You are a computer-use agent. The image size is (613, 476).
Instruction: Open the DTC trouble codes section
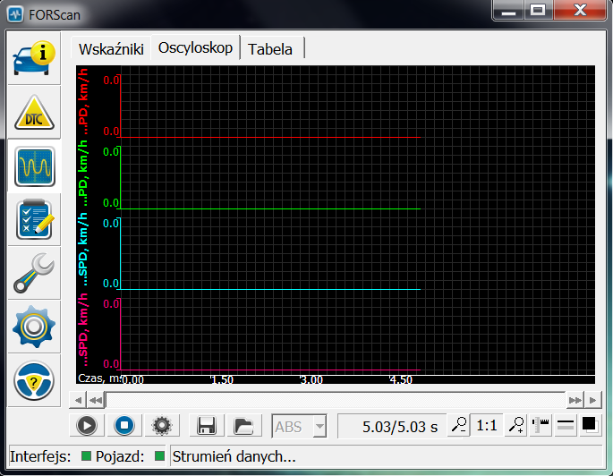[34, 113]
